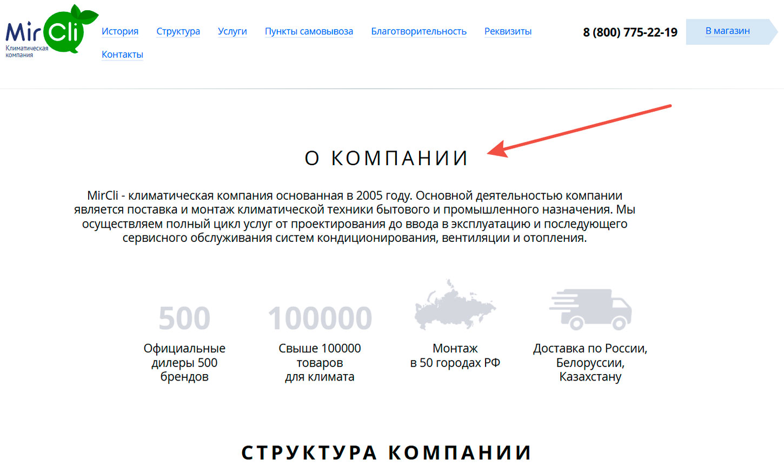Open the История menu link
The image size is (784, 468).
click(120, 31)
